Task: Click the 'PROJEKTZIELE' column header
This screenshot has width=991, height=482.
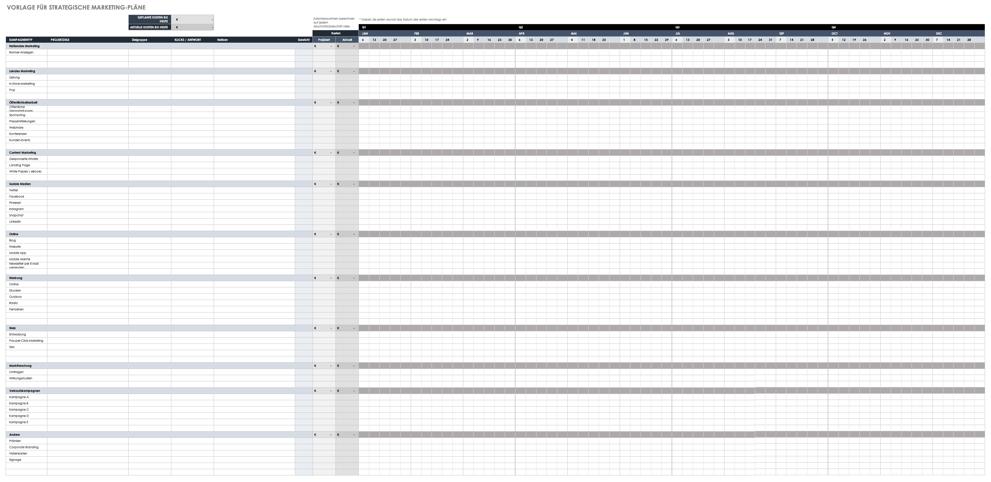Action: click(88, 40)
